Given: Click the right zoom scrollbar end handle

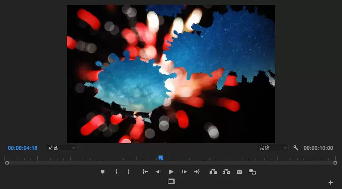Looking at the screenshot, I should coord(335,163).
